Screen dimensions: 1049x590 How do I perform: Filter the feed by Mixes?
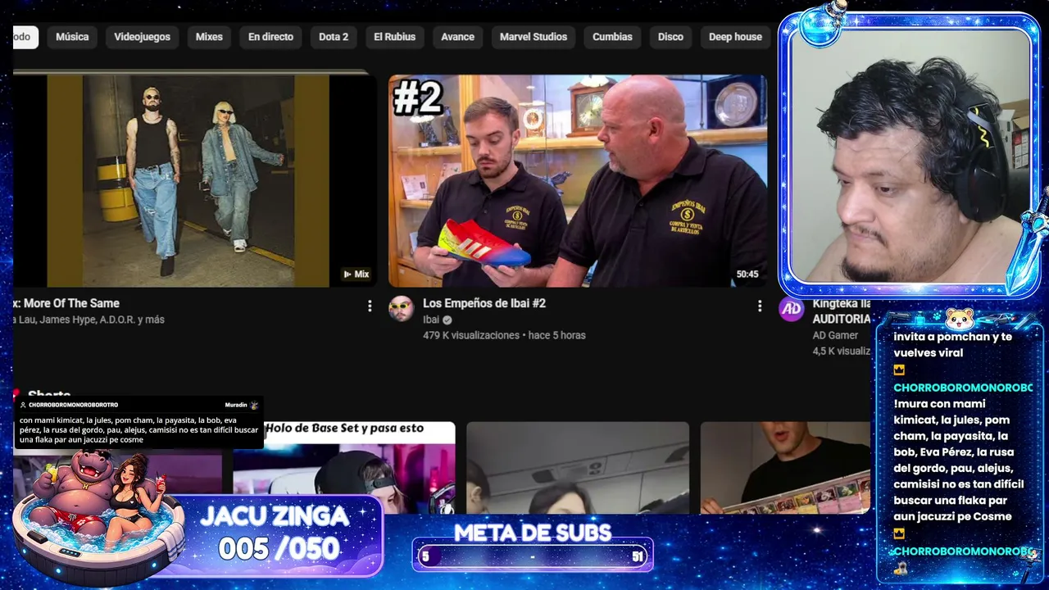click(x=209, y=37)
